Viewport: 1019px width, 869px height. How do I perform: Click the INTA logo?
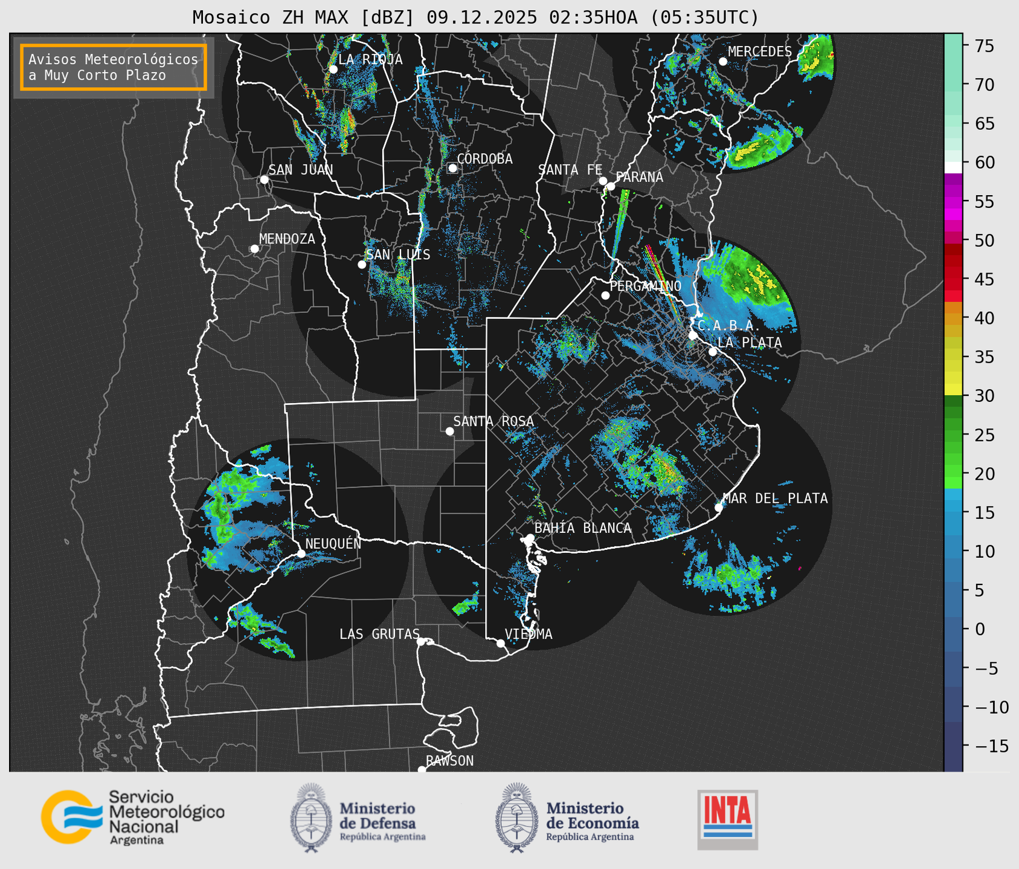point(727,819)
